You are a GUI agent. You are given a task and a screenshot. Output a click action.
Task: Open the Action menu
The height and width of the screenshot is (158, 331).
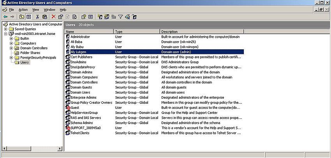[23, 9]
